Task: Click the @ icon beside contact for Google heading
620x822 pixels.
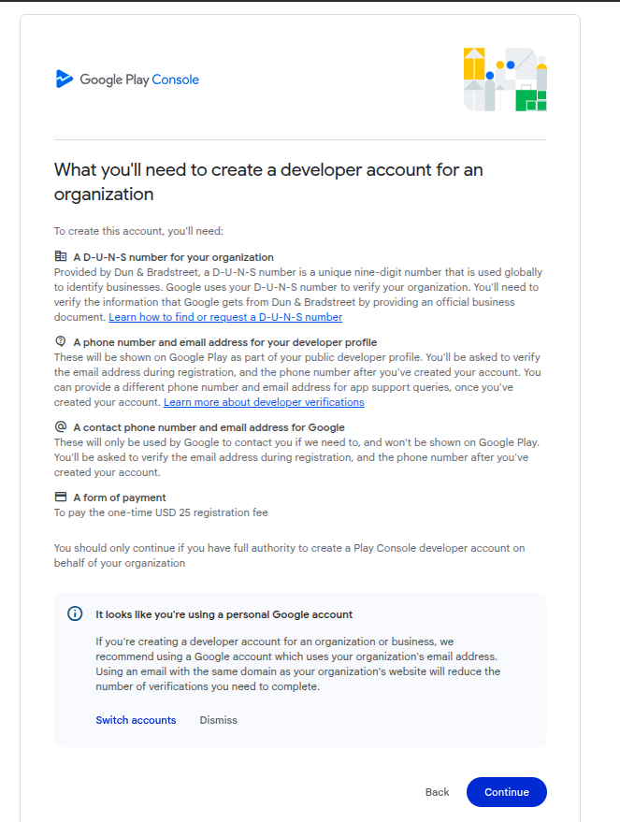Action: pos(61,426)
